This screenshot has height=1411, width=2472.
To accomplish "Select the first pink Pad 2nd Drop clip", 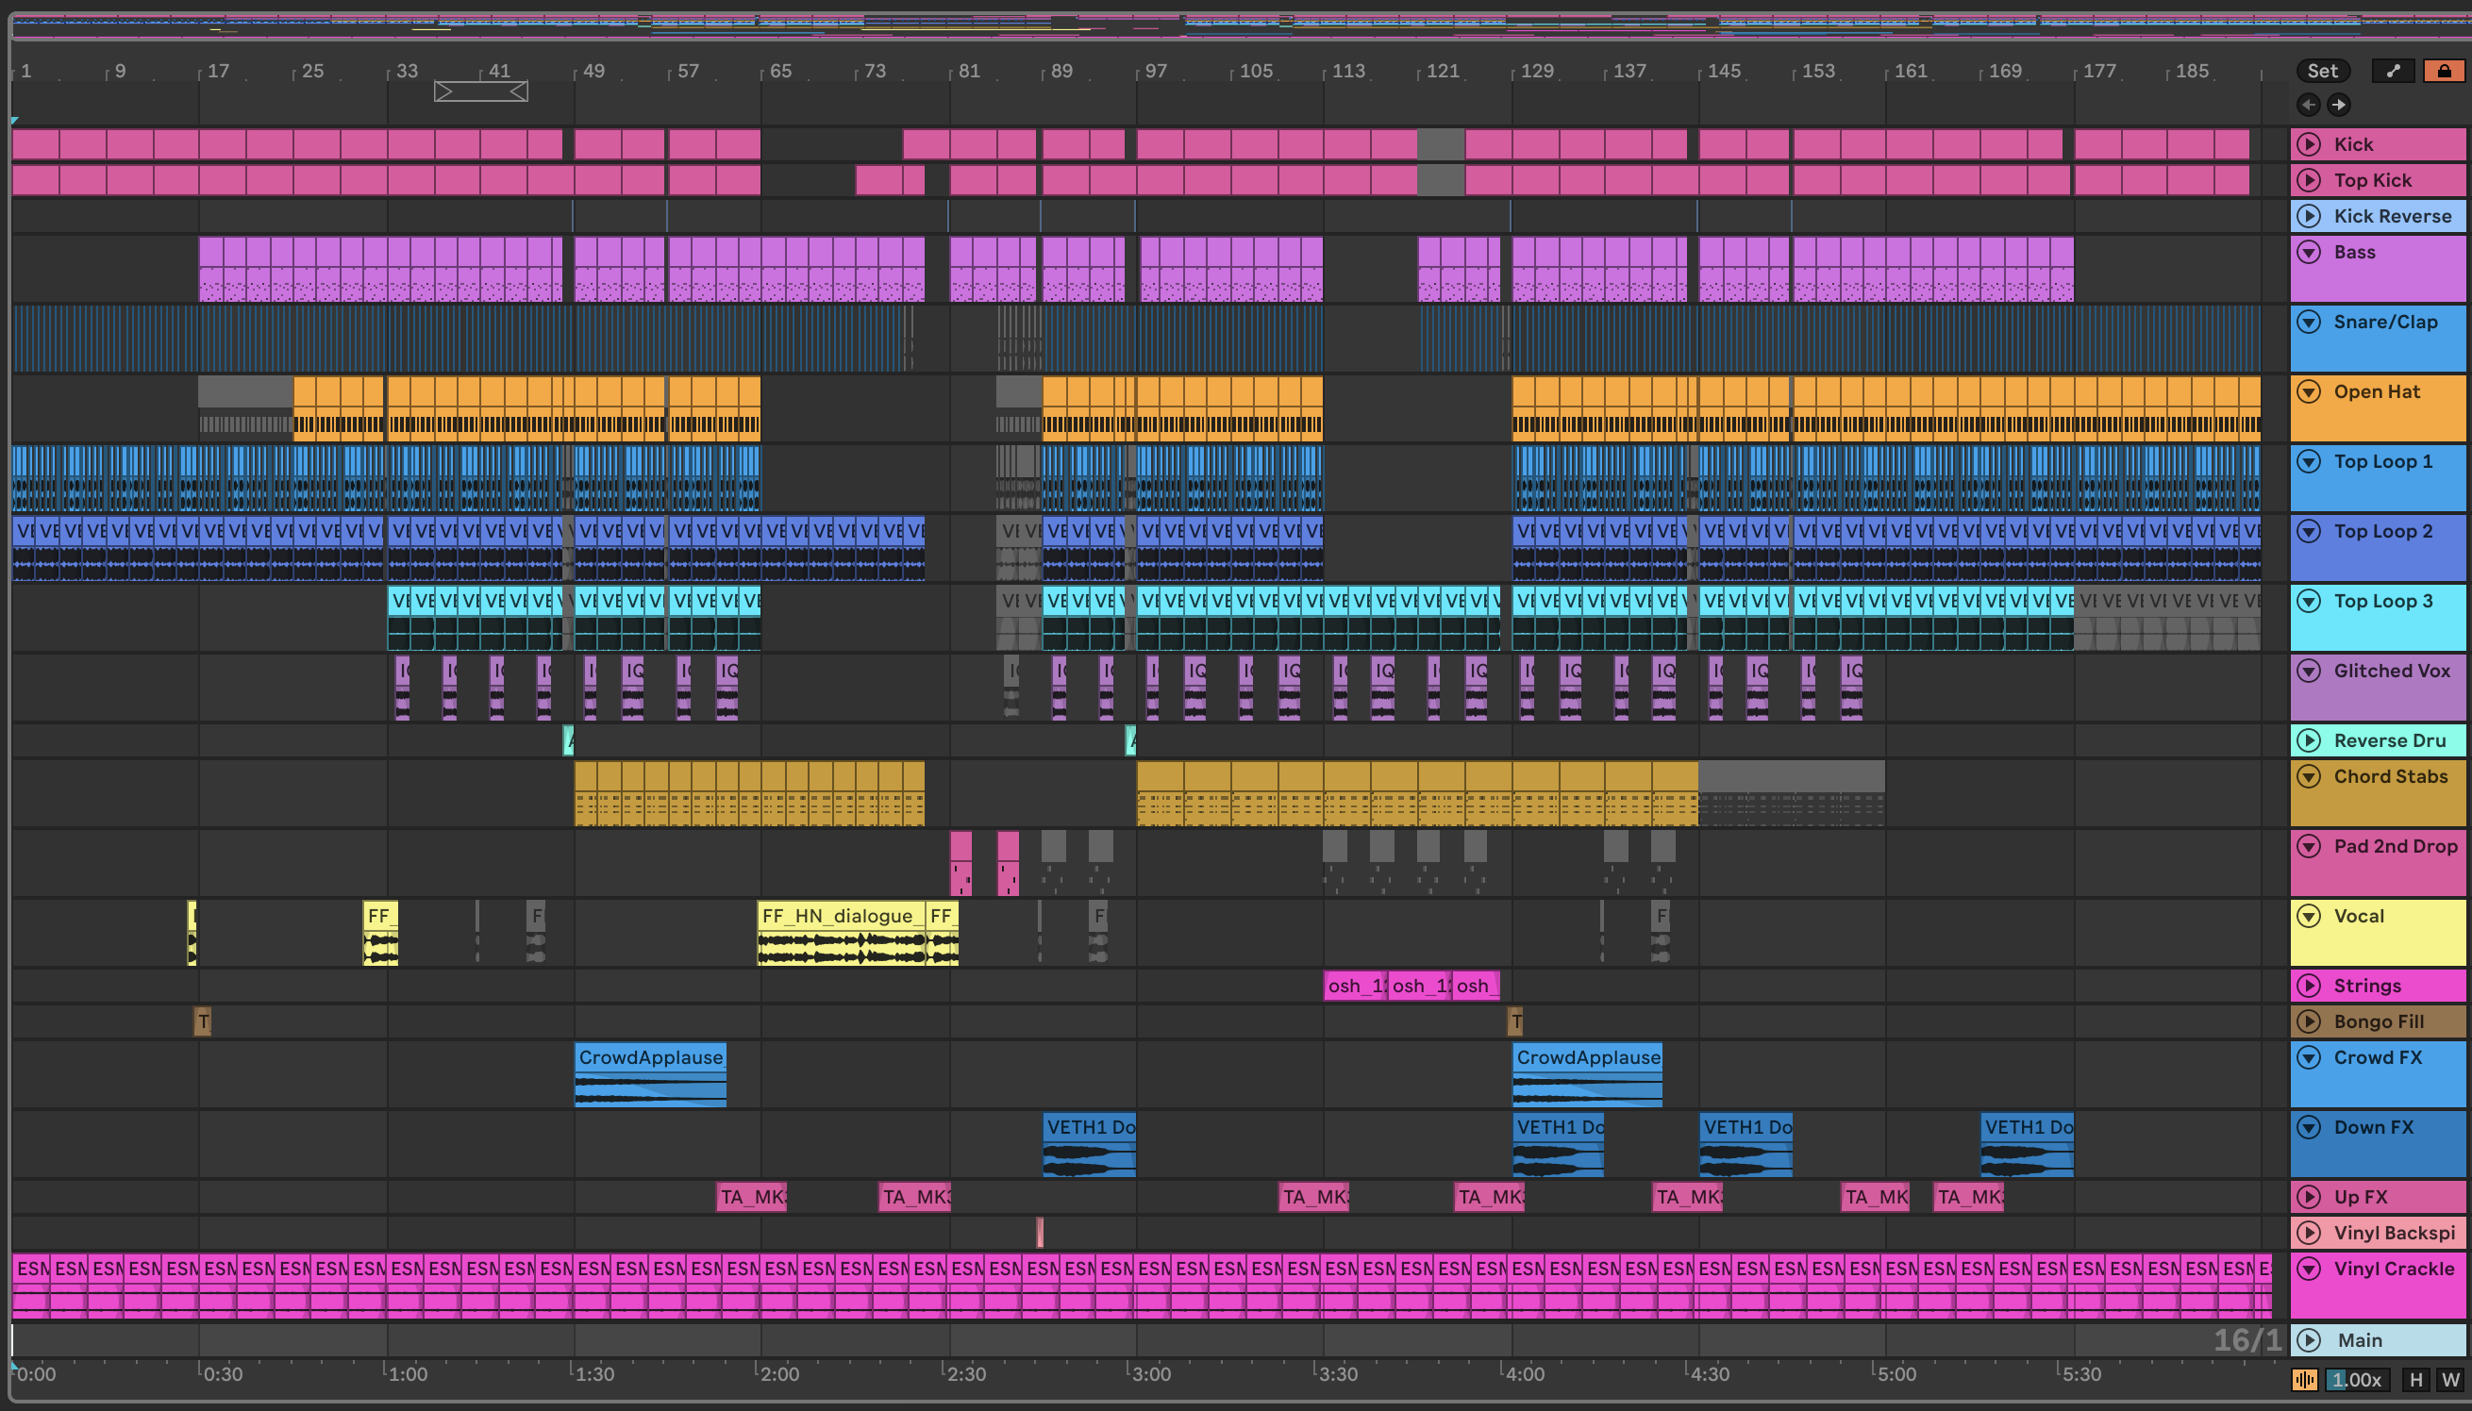I will point(960,863).
